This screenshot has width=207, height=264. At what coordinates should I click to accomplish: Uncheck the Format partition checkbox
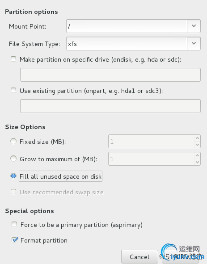click(x=15, y=240)
